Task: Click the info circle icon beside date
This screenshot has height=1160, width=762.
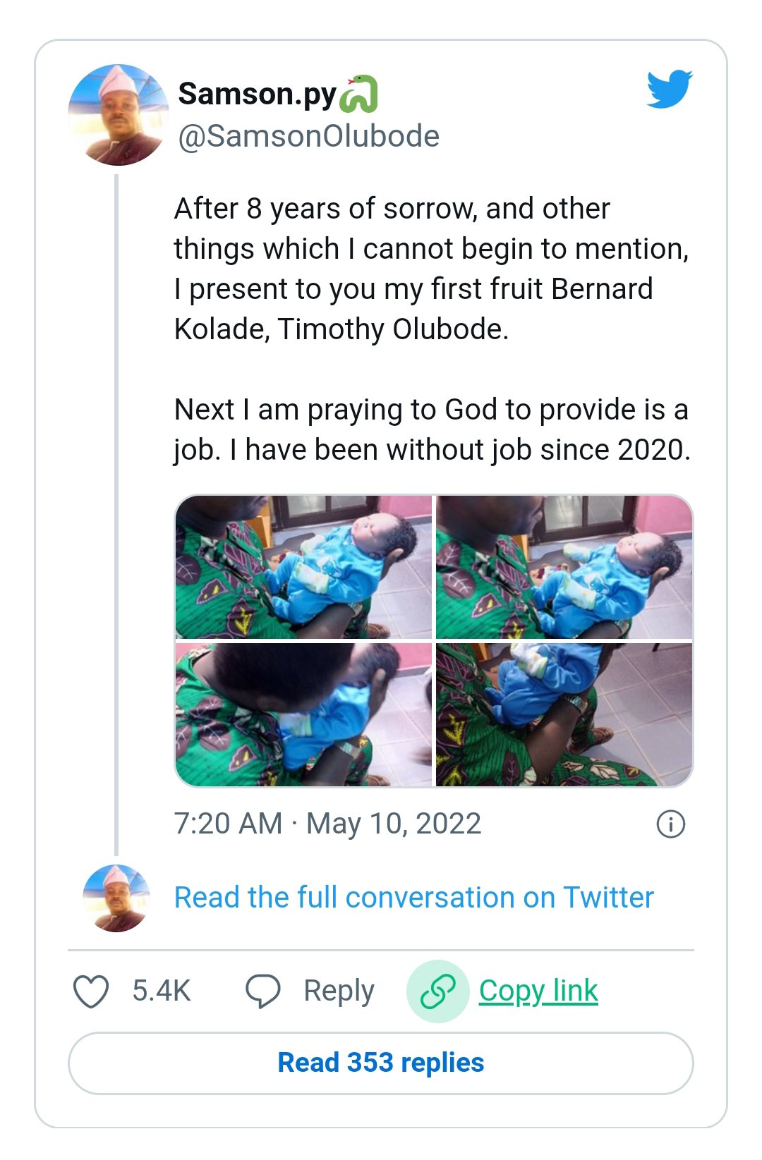Action: click(670, 824)
